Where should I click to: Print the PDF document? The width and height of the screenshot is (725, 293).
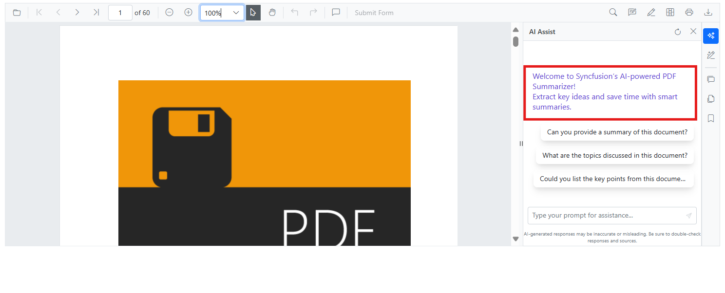click(x=689, y=13)
